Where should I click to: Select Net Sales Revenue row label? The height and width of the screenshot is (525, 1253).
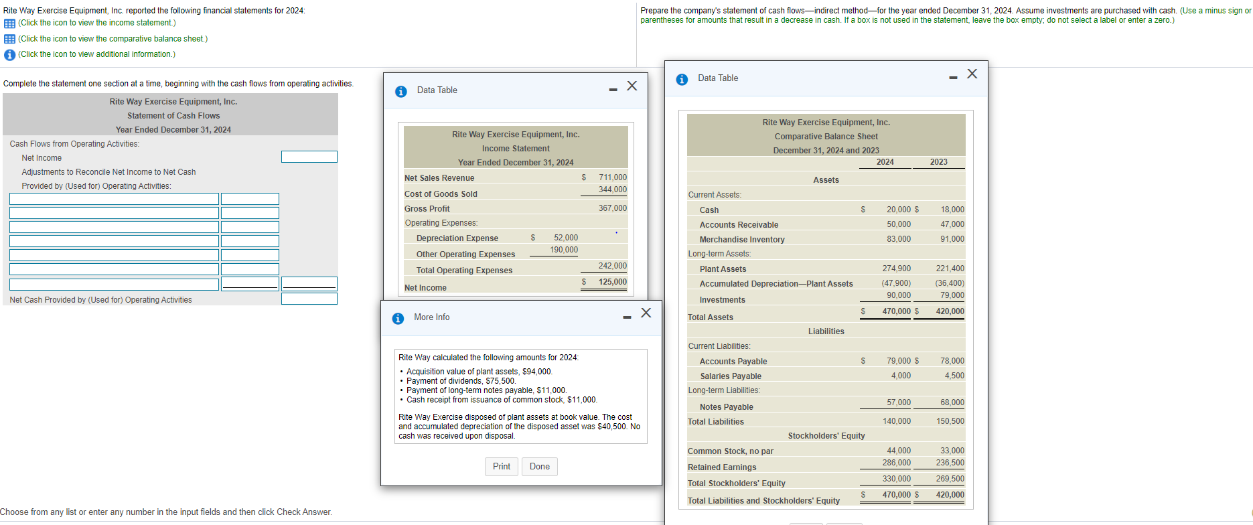[439, 178]
